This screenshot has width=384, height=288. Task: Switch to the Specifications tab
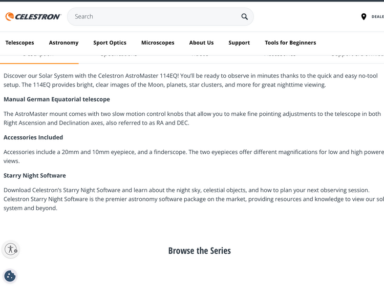[x=118, y=55]
